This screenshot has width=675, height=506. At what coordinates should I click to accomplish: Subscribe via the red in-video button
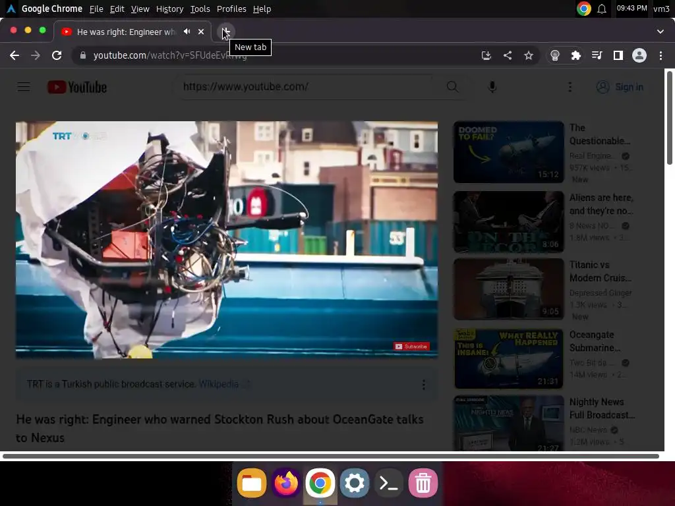(x=411, y=347)
